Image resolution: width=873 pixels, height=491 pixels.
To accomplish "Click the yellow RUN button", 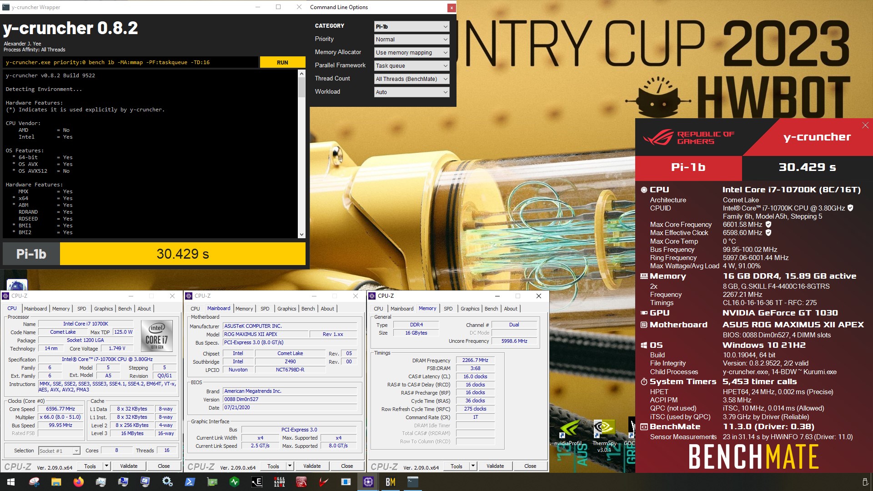I will 282,62.
